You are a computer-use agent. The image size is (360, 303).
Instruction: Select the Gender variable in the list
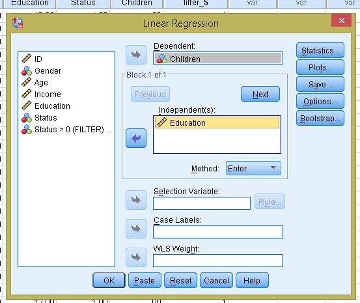pyautogui.click(x=66, y=71)
